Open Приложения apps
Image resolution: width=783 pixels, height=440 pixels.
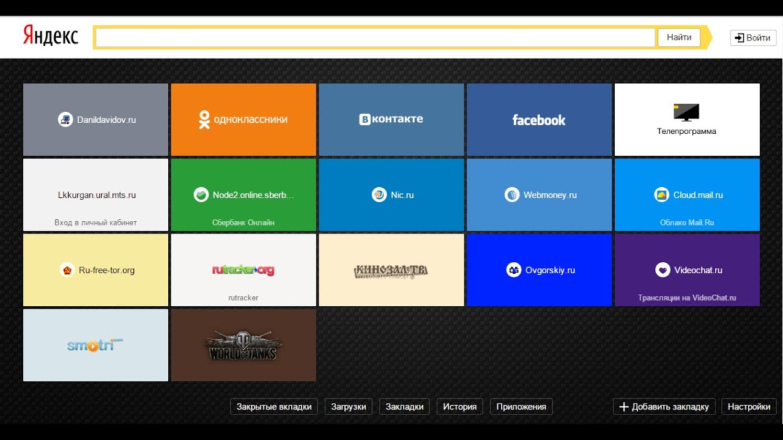click(x=521, y=407)
